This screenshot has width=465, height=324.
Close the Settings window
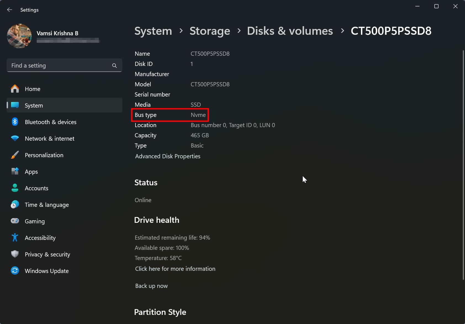pyautogui.click(x=455, y=6)
